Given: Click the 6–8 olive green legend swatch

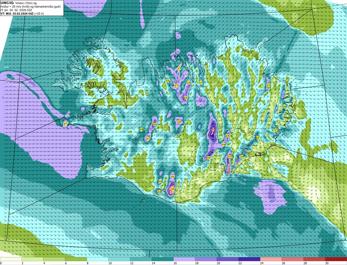Looking at the screenshot, I should pyautogui.click(x=76, y=259).
